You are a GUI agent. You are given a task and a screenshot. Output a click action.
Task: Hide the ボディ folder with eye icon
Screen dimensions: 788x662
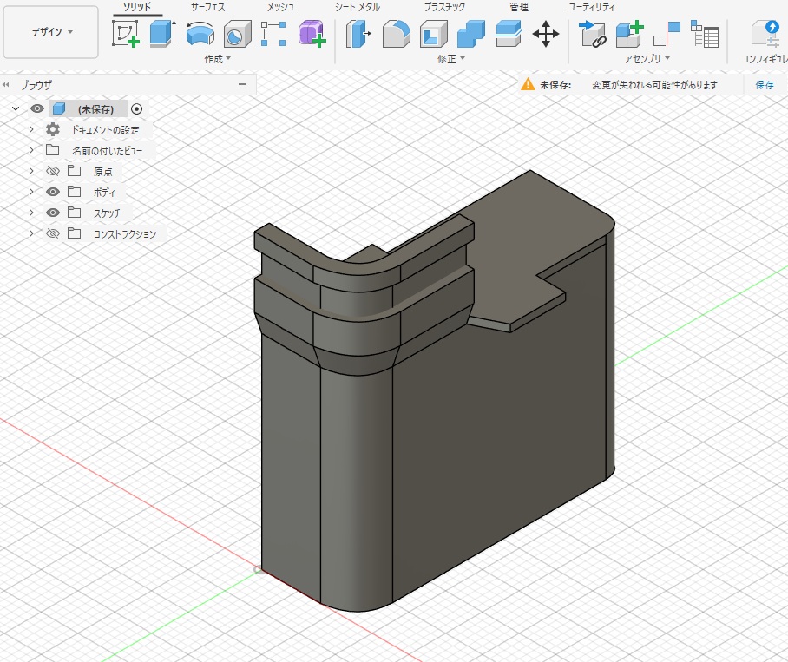(x=53, y=192)
